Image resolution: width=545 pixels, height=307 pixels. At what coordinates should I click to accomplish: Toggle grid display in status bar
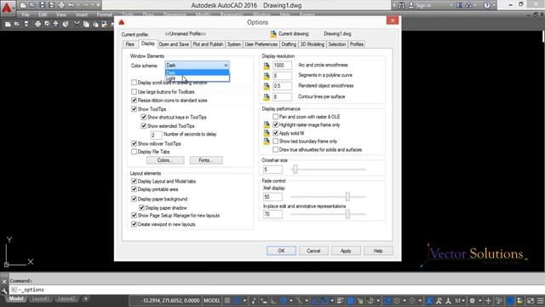click(227, 300)
